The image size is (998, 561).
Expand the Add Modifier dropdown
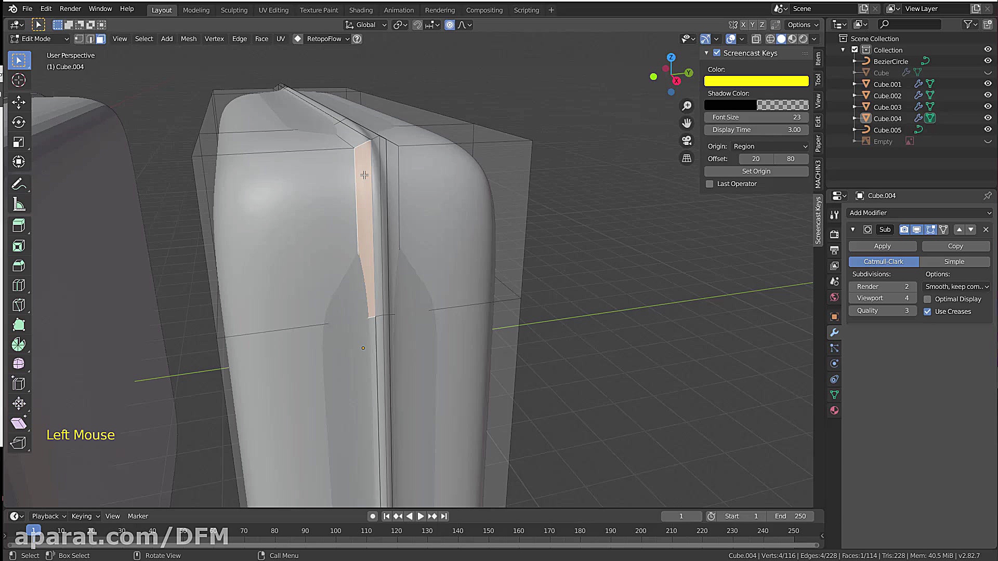[x=919, y=213]
